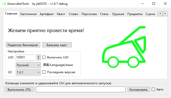171x98 pixels.
Task: Click the GrasscutterTools app icon in title bar
Action: [x=4, y=4]
